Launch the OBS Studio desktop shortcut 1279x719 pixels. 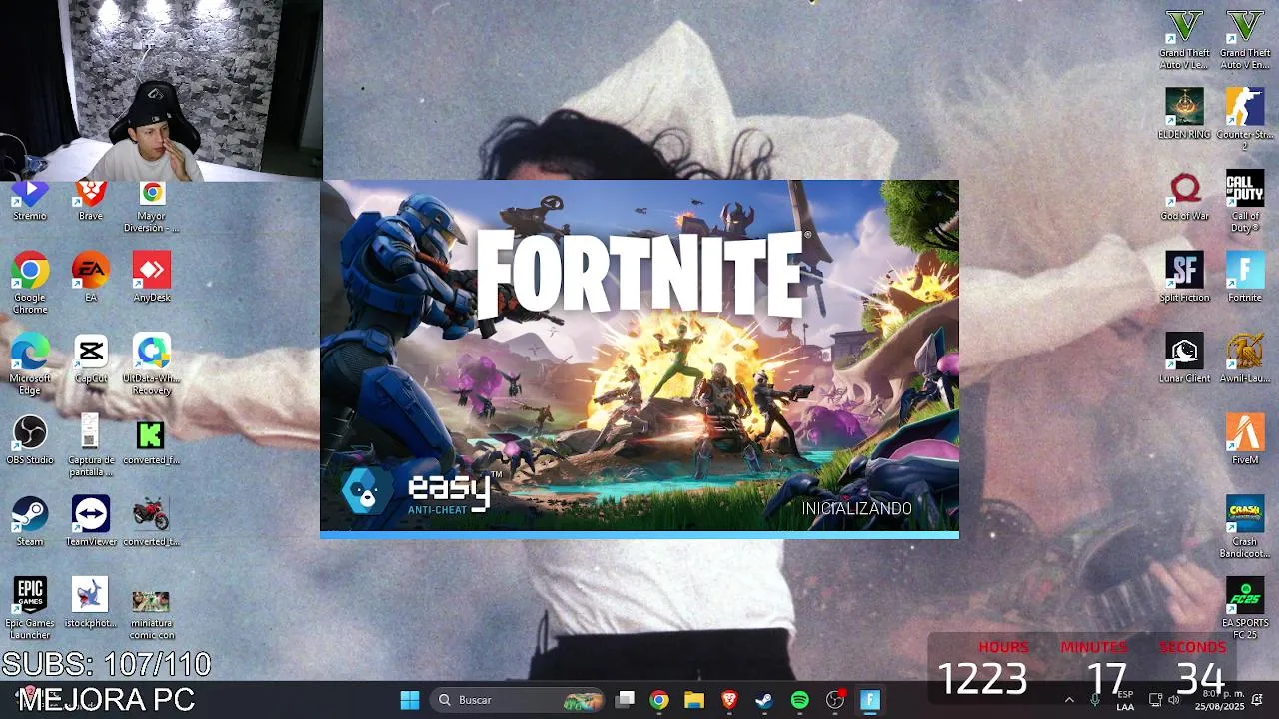30,440
